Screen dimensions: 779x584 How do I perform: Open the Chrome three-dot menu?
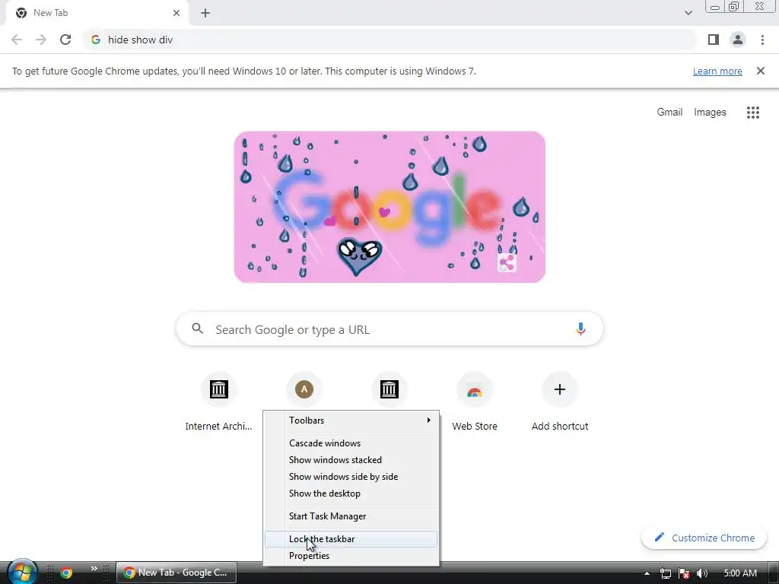pos(762,40)
